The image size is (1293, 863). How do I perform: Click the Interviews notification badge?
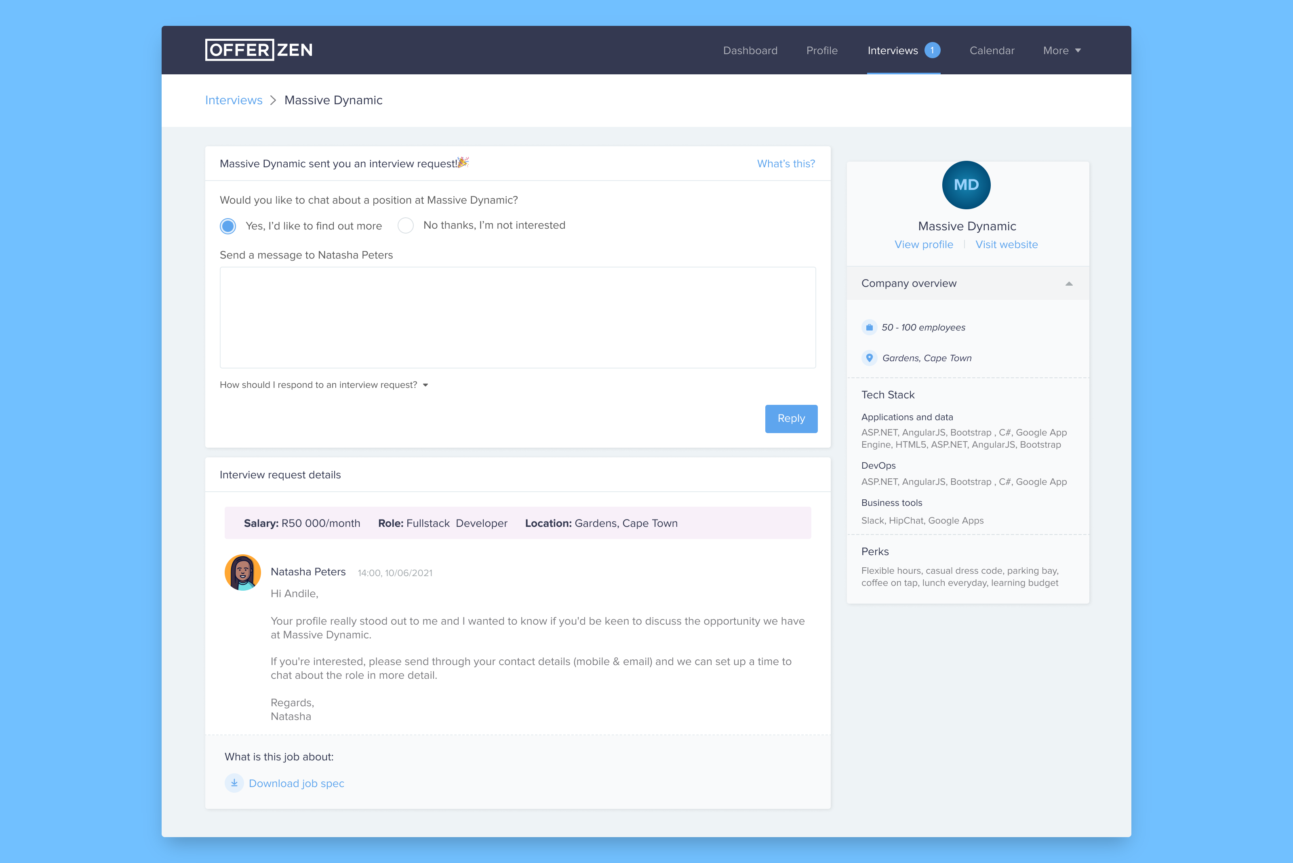[932, 50]
